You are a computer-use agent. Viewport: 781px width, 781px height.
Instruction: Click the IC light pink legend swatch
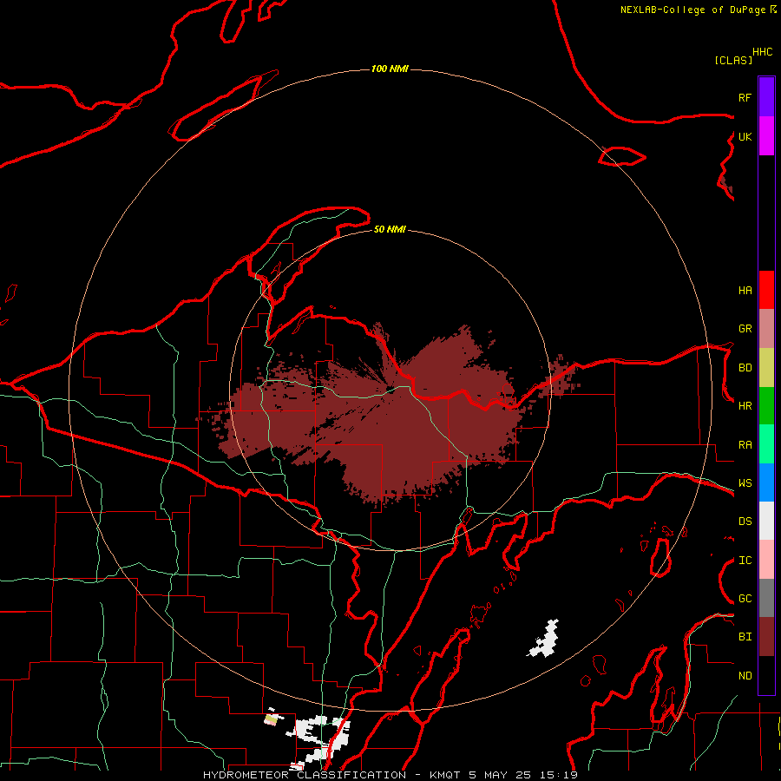click(x=766, y=560)
